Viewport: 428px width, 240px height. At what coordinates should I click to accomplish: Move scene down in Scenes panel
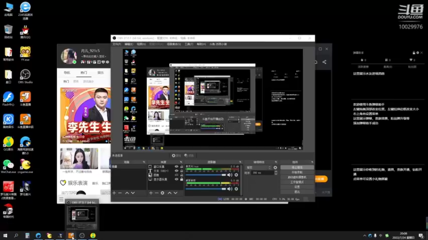pos(133,193)
